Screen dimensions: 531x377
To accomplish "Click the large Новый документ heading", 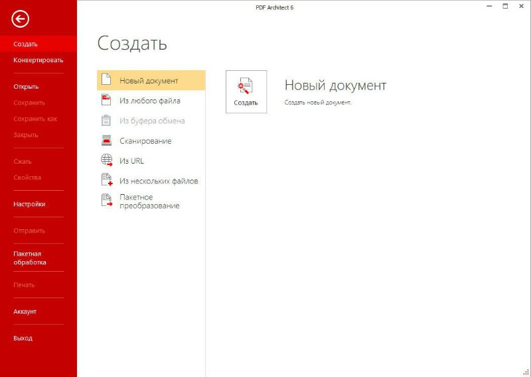I will pos(335,85).
